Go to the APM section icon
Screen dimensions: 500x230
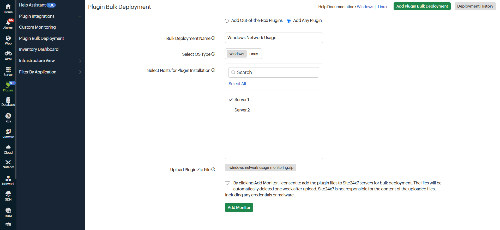8,55
